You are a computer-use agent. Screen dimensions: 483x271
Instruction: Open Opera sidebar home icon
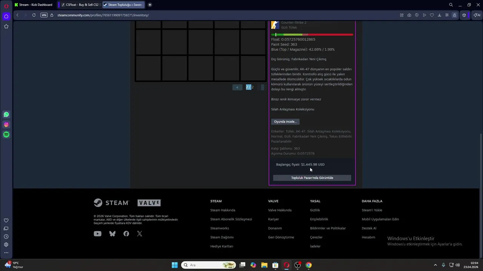coord(6,16)
